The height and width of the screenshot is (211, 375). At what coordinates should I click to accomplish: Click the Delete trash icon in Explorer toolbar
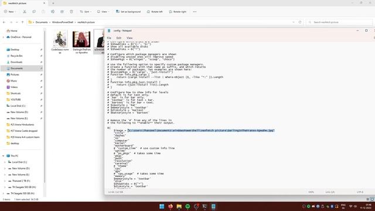tap(71, 12)
